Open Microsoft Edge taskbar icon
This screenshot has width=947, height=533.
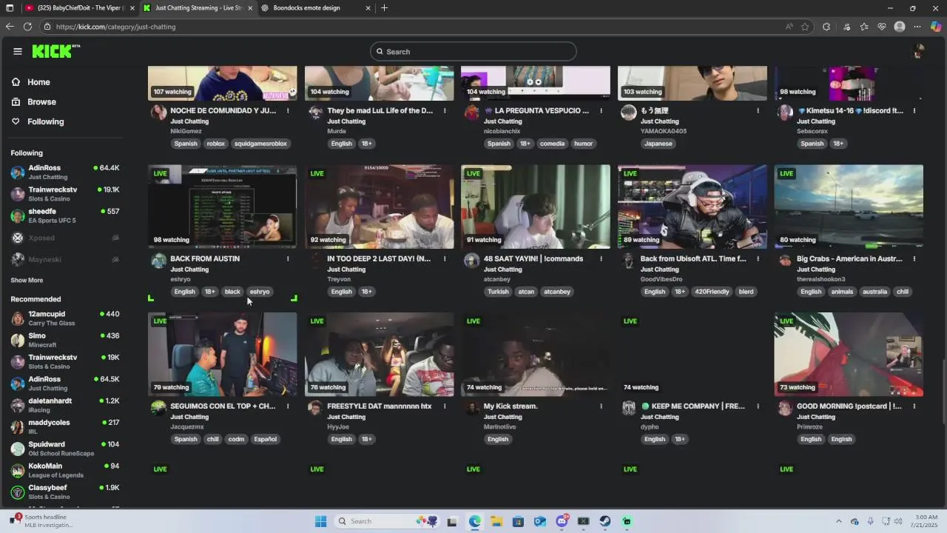(474, 521)
